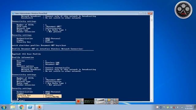Click the recording timer display 000219
This screenshot has width=196, height=110.
coord(89,101)
